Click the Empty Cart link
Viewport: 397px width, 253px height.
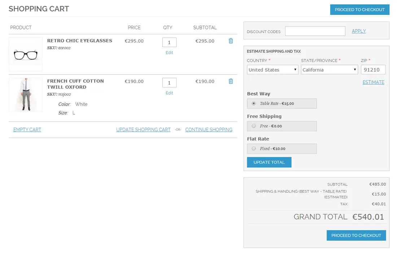click(27, 129)
